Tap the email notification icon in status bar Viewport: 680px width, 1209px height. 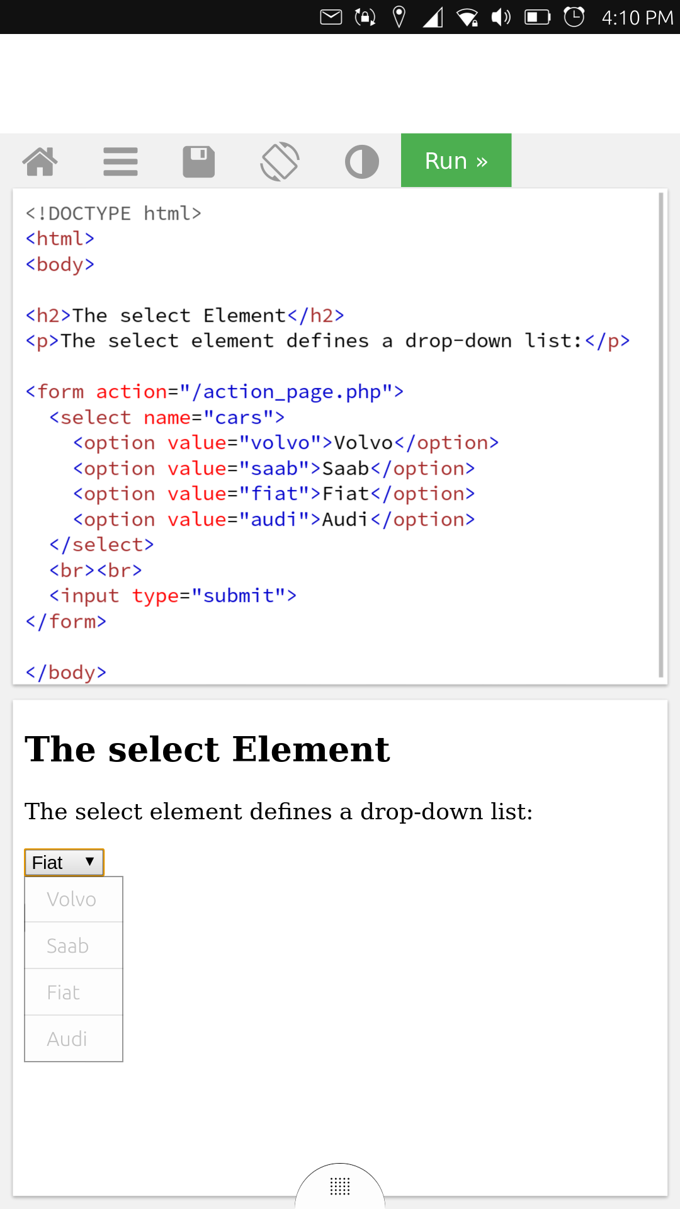pos(331,17)
